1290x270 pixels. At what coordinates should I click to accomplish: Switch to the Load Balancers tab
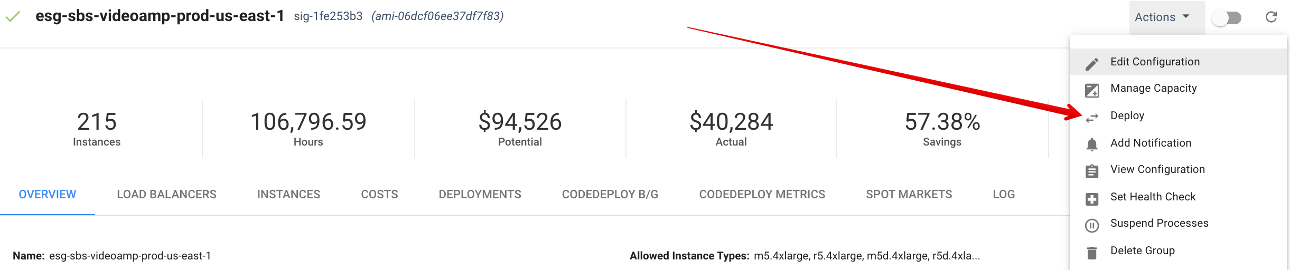pyautogui.click(x=166, y=195)
